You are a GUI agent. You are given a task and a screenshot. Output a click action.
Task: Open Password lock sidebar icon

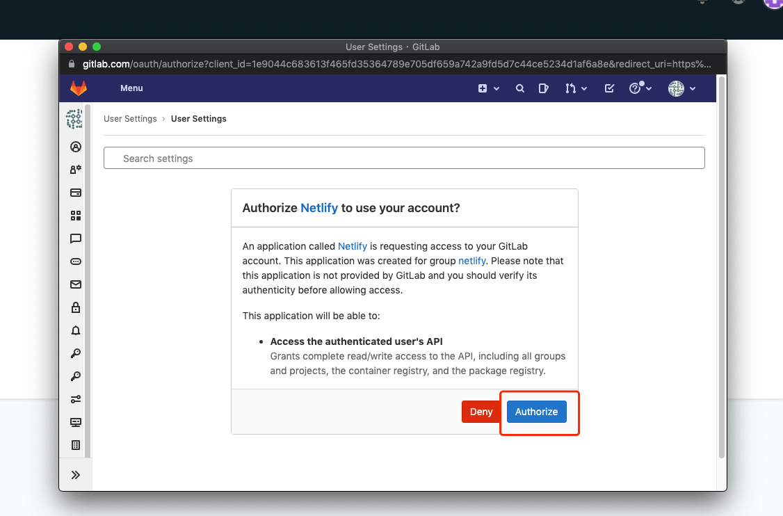tap(75, 307)
